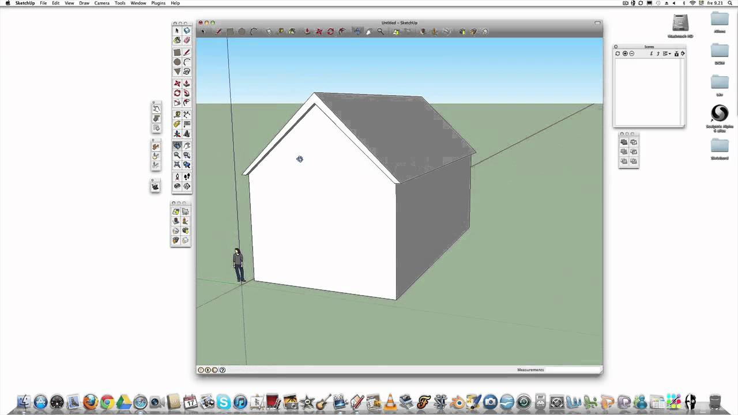Viewport: 738px width, 415px height.
Task: Click Rotate tool in window's top toolbar
Action: click(330, 31)
